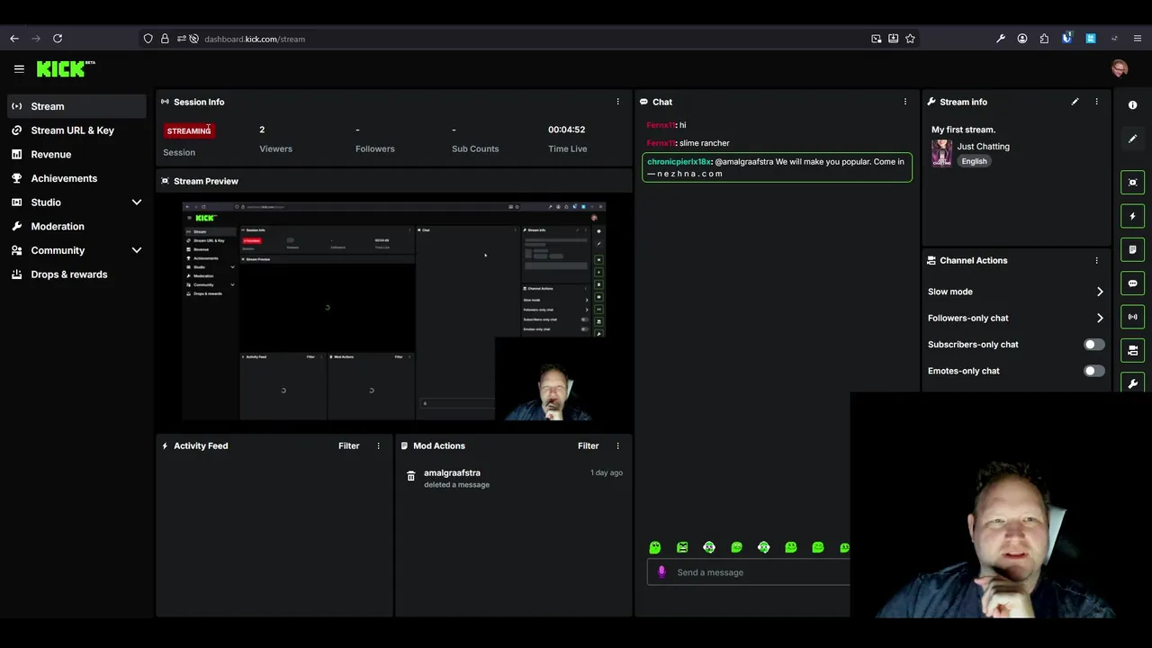
Task: Click the Viewers count label
Action: (x=275, y=148)
